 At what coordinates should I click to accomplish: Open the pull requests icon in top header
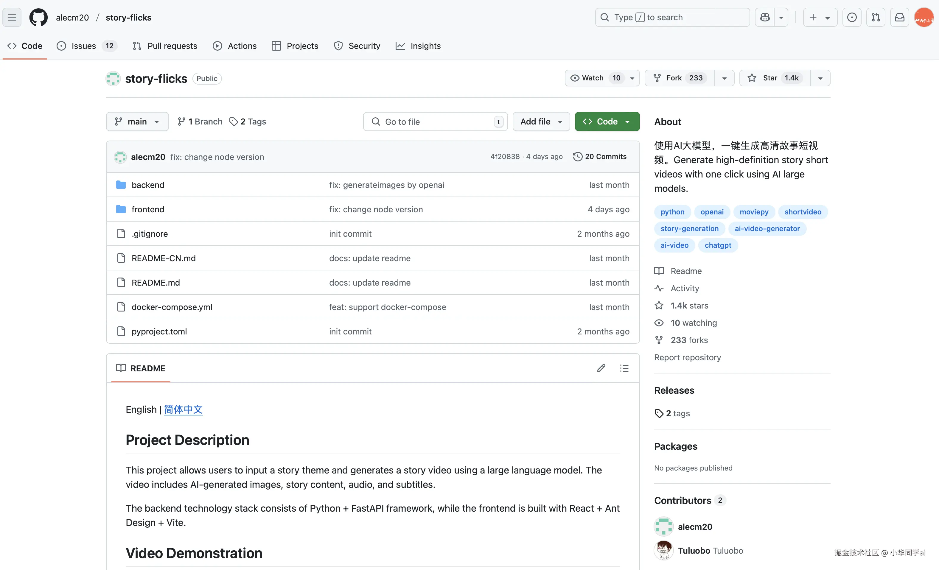(x=875, y=17)
